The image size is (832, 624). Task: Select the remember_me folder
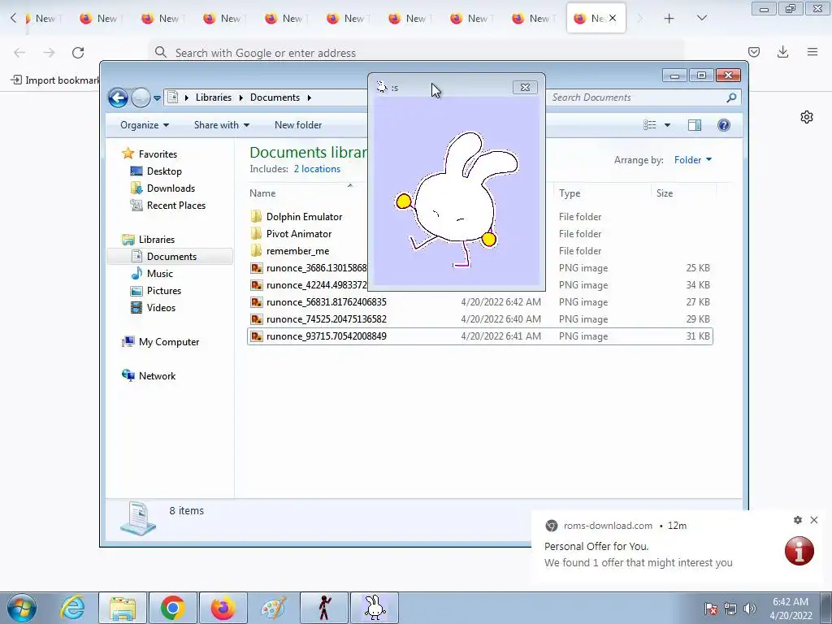tap(297, 251)
